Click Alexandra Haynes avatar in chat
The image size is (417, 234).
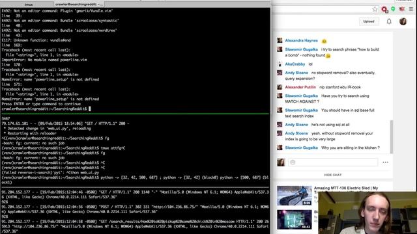click(280, 40)
